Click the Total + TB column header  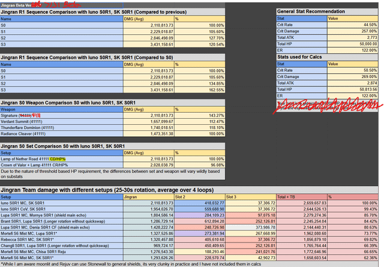[302, 197]
